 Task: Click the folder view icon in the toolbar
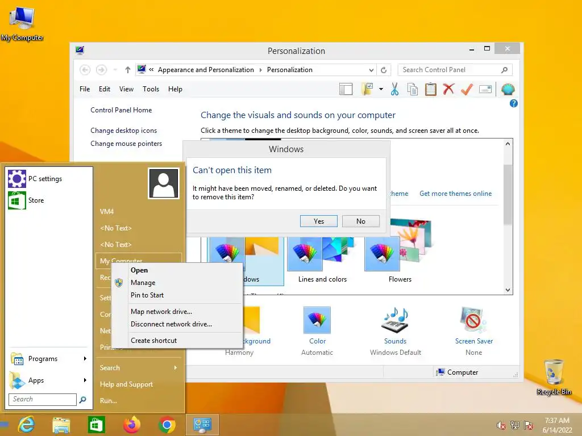(x=367, y=89)
